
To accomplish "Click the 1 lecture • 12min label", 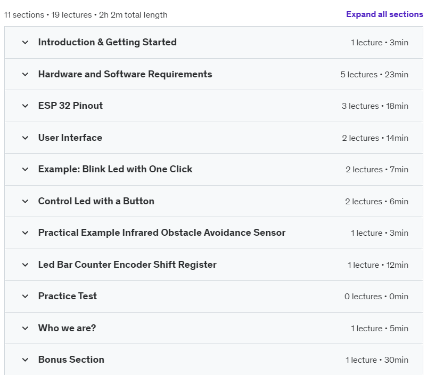I will [378, 265].
